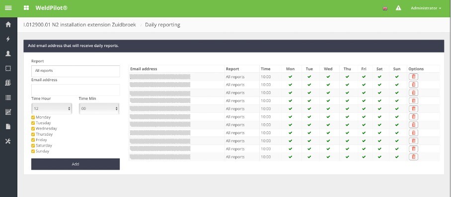Click the Report column header
The image size is (451, 197).
click(232, 69)
